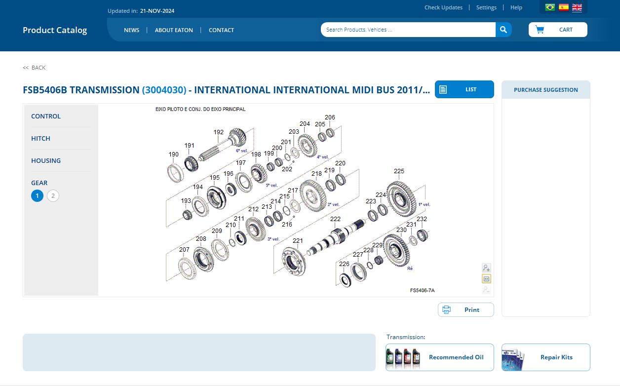Select the Spanish flag for Spanish language
Screen dimensions: 620x386
563,7
